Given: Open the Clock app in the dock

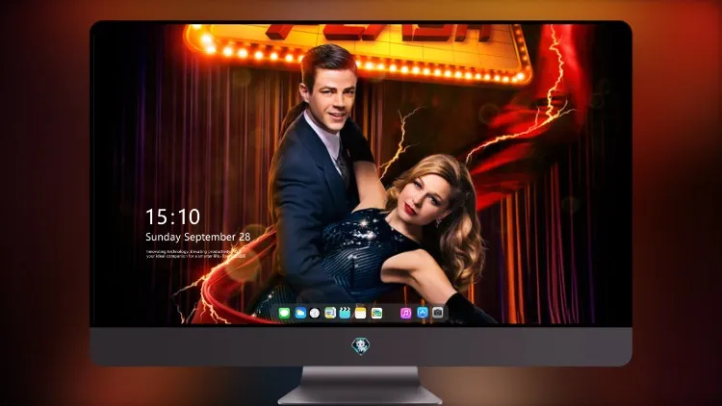Looking at the screenshot, I should (315, 313).
